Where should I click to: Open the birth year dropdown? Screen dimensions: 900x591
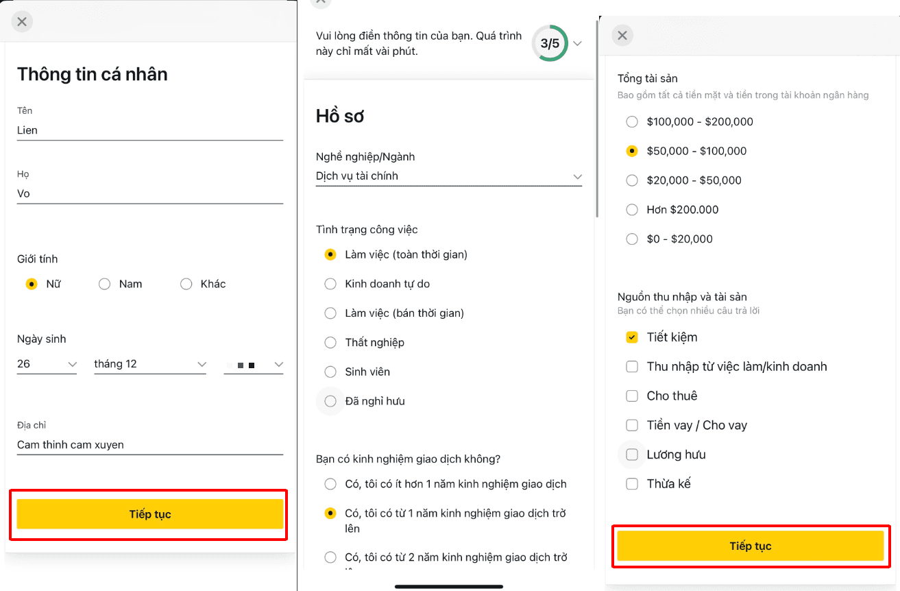click(254, 364)
